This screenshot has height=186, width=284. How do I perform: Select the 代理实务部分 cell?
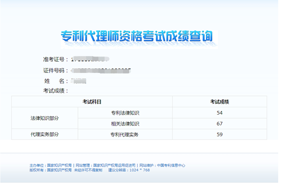coord(45,134)
